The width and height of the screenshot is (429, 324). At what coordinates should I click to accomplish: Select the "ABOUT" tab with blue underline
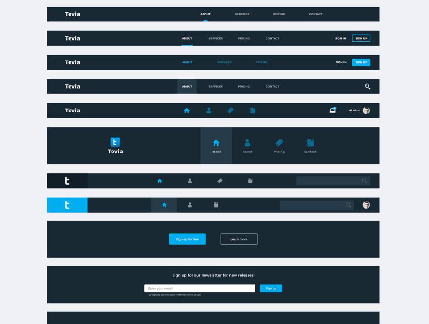pyautogui.click(x=187, y=38)
